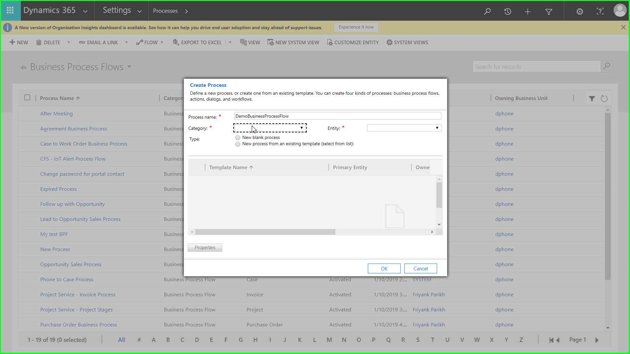
Task: Refresh the grid with refresh icon
Action: click(604, 99)
